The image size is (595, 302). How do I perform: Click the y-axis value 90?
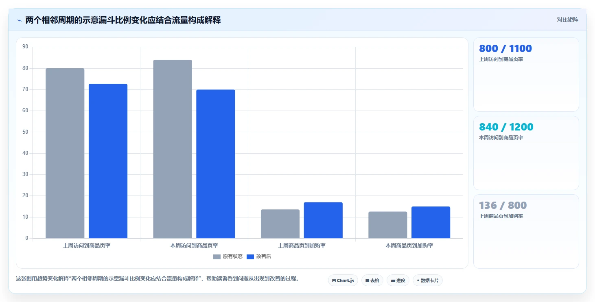click(x=25, y=47)
